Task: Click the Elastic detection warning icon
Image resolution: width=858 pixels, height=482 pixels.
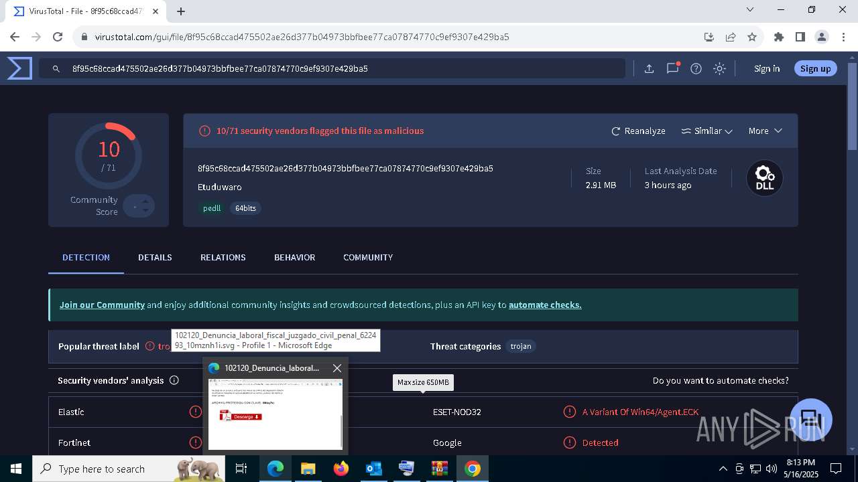Action: [195, 412]
